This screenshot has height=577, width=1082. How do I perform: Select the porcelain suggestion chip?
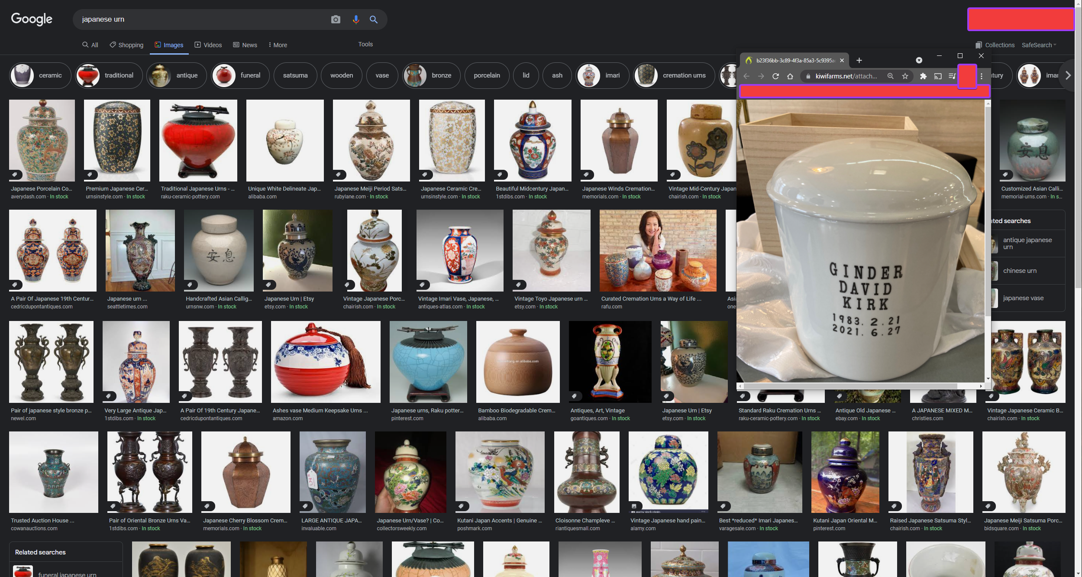pyautogui.click(x=487, y=75)
